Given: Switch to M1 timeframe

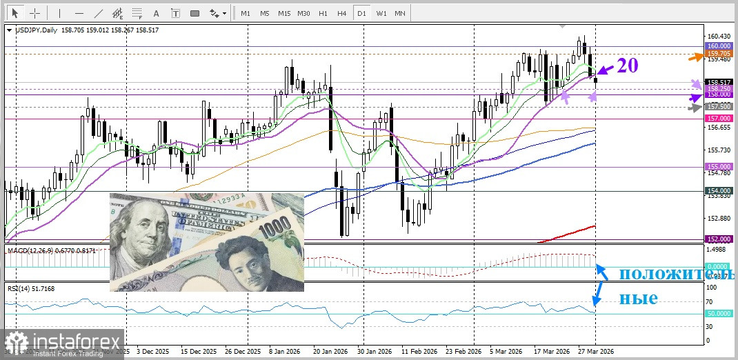Looking at the screenshot, I should pos(246,13).
